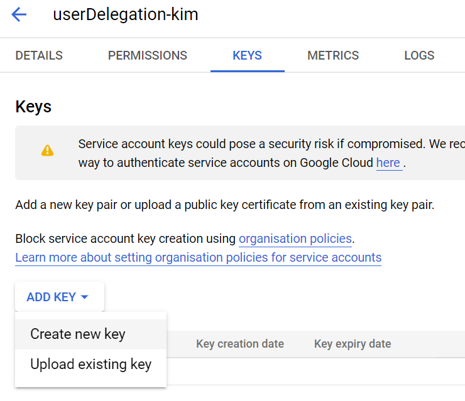Click the yellow warning triangle icon
Viewport: 465px width, 401px height.
pyautogui.click(x=48, y=151)
